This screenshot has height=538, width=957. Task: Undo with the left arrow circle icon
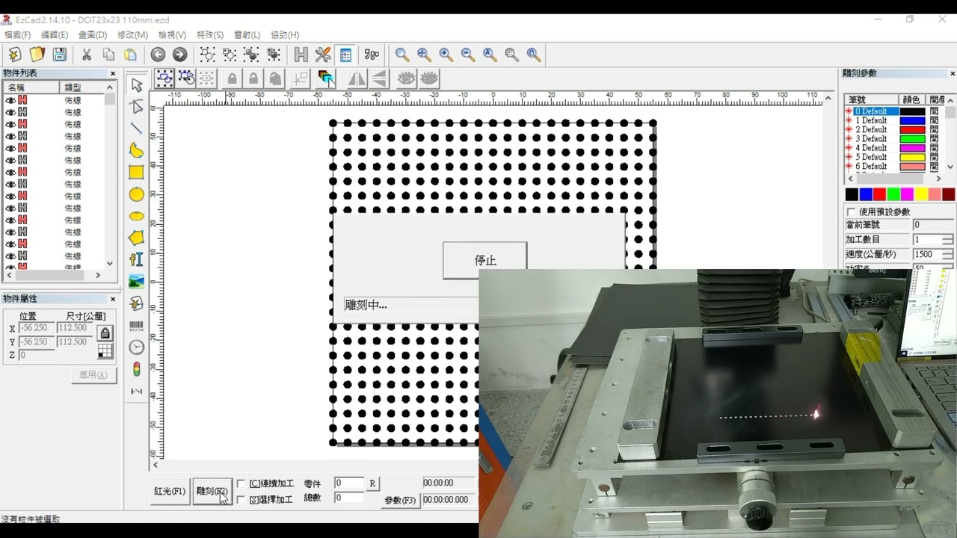158,55
